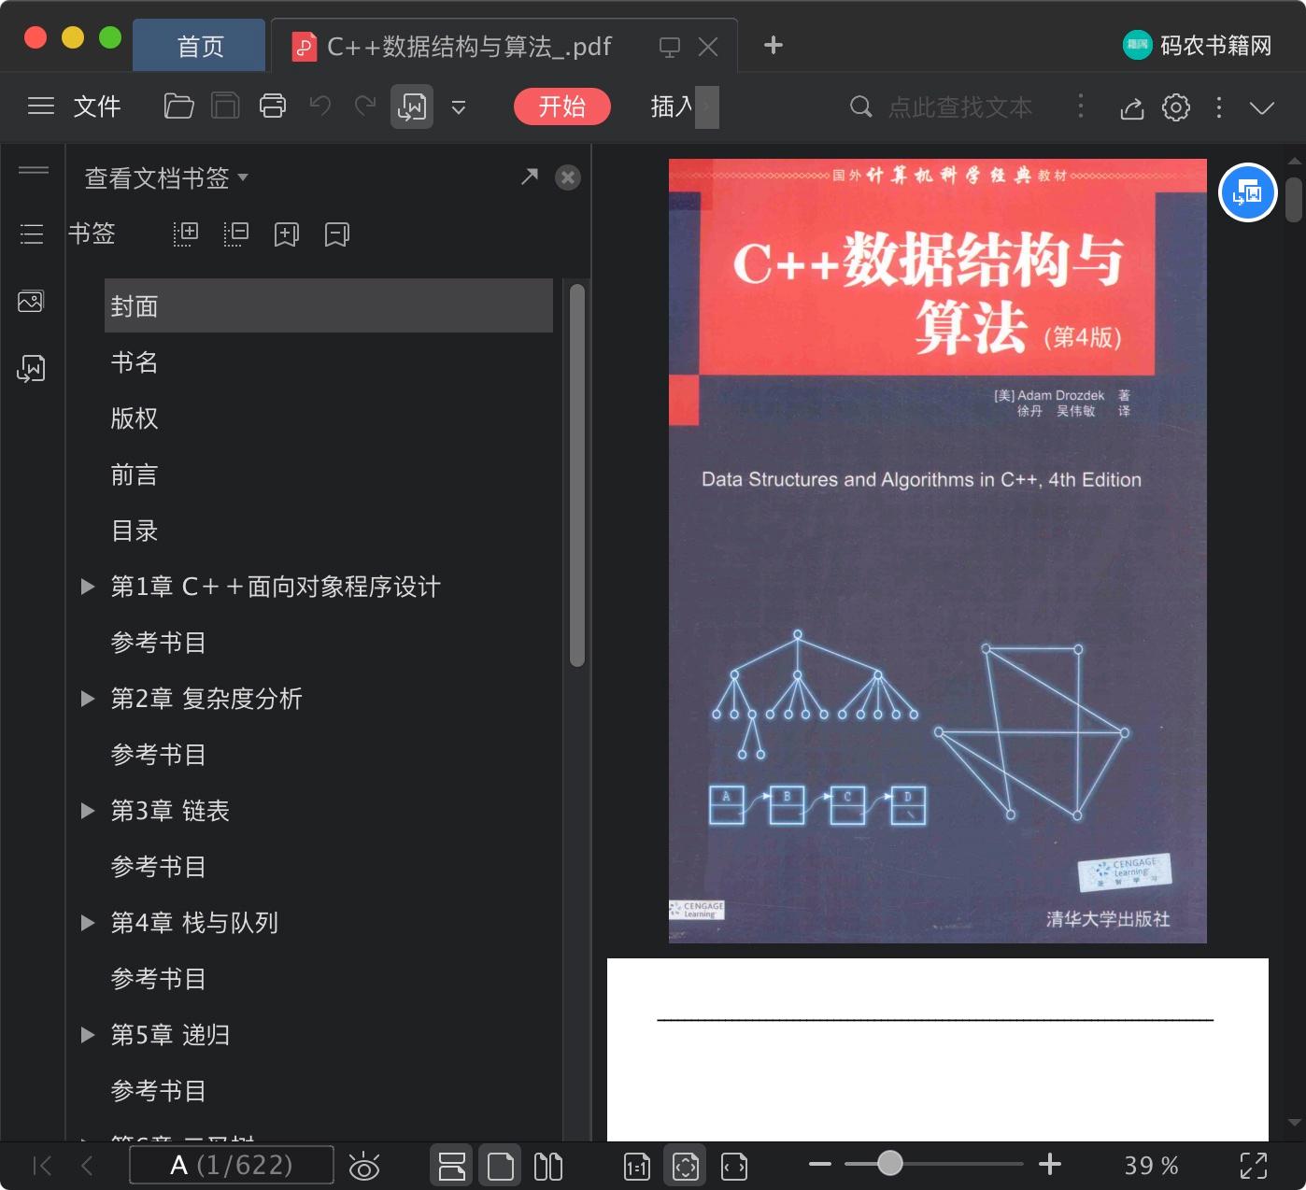Redo the last action
This screenshot has width=1306, height=1190.
(x=365, y=106)
